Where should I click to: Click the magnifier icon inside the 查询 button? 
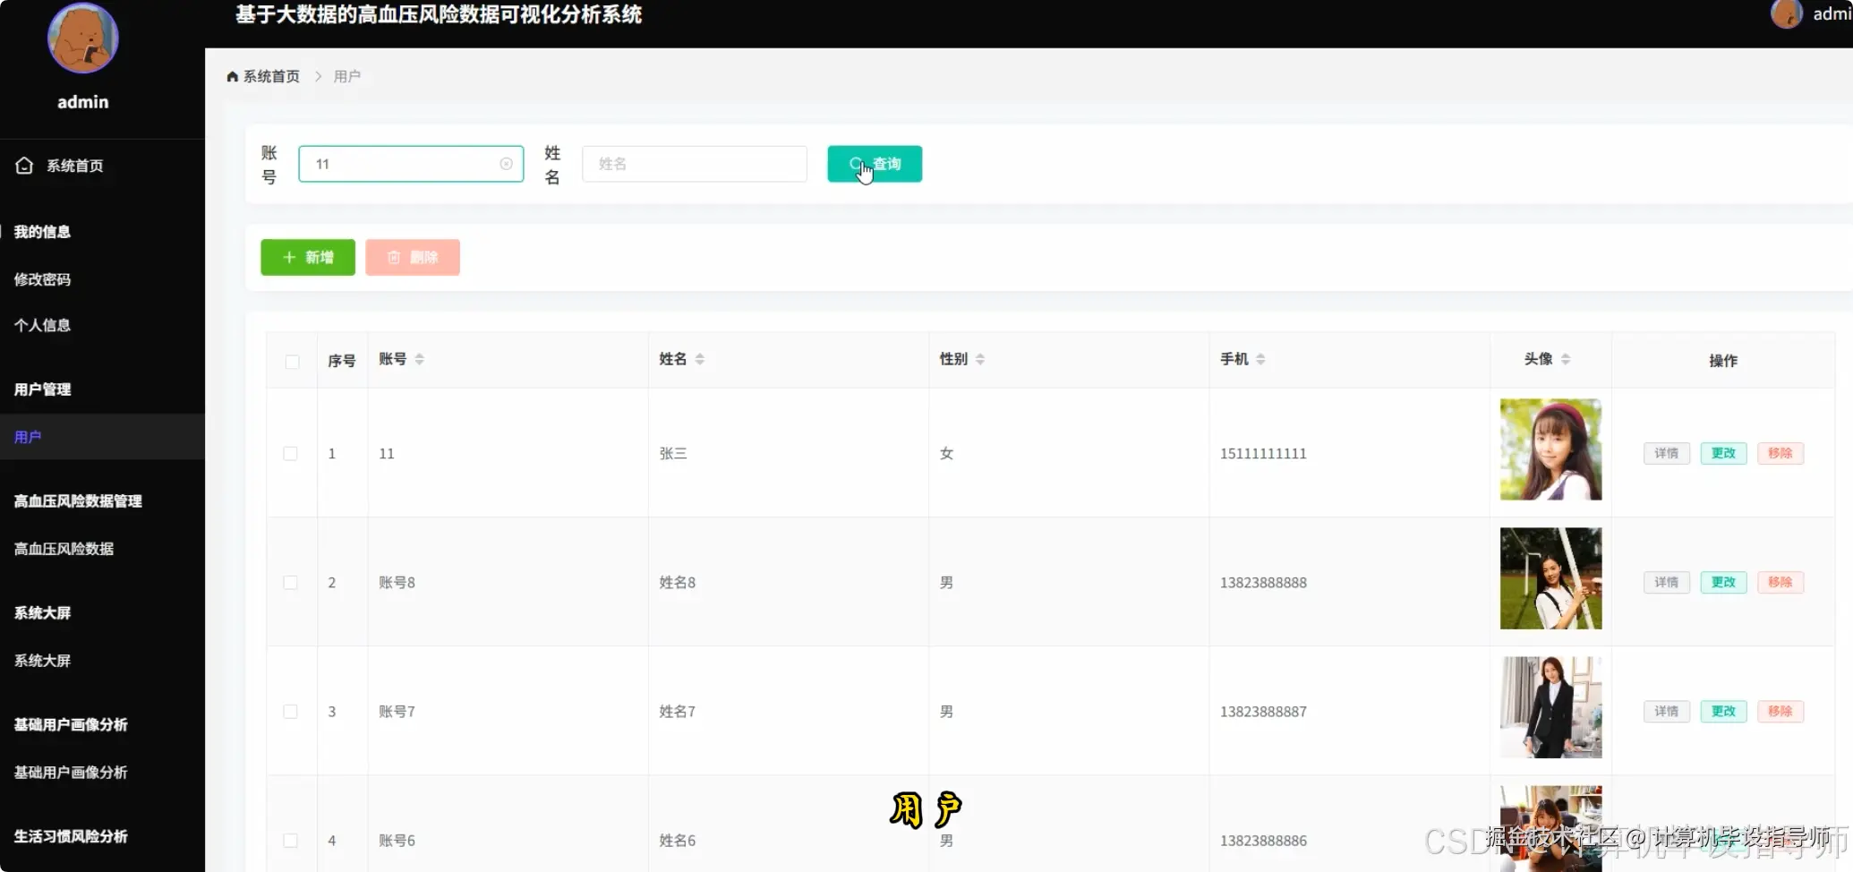click(x=855, y=164)
